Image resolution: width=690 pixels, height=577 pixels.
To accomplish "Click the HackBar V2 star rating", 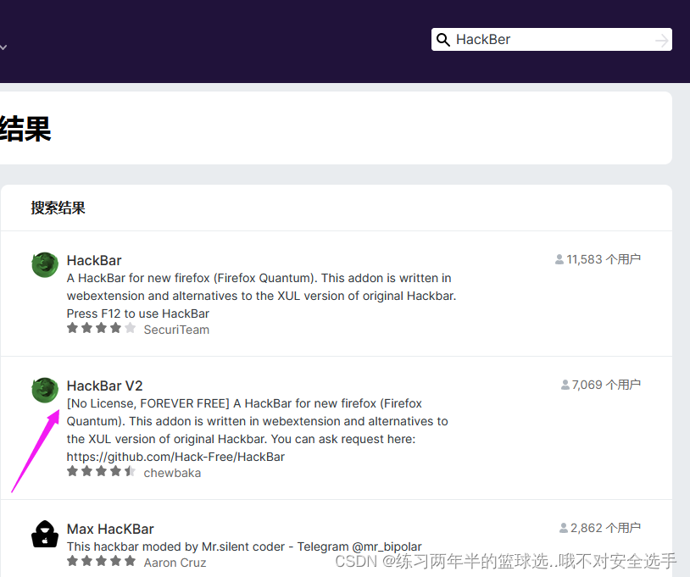I will (x=101, y=471).
